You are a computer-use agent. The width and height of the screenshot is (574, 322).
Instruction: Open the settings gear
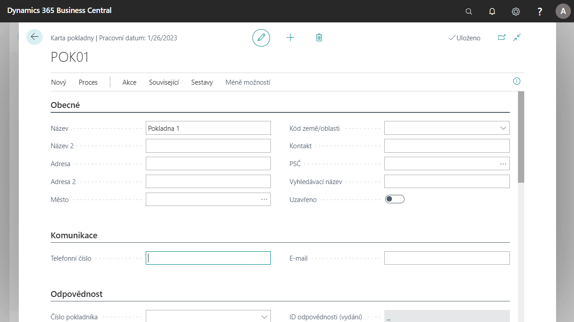(x=516, y=11)
